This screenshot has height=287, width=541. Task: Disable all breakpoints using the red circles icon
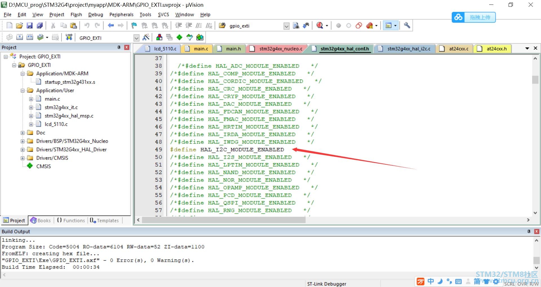point(359,26)
